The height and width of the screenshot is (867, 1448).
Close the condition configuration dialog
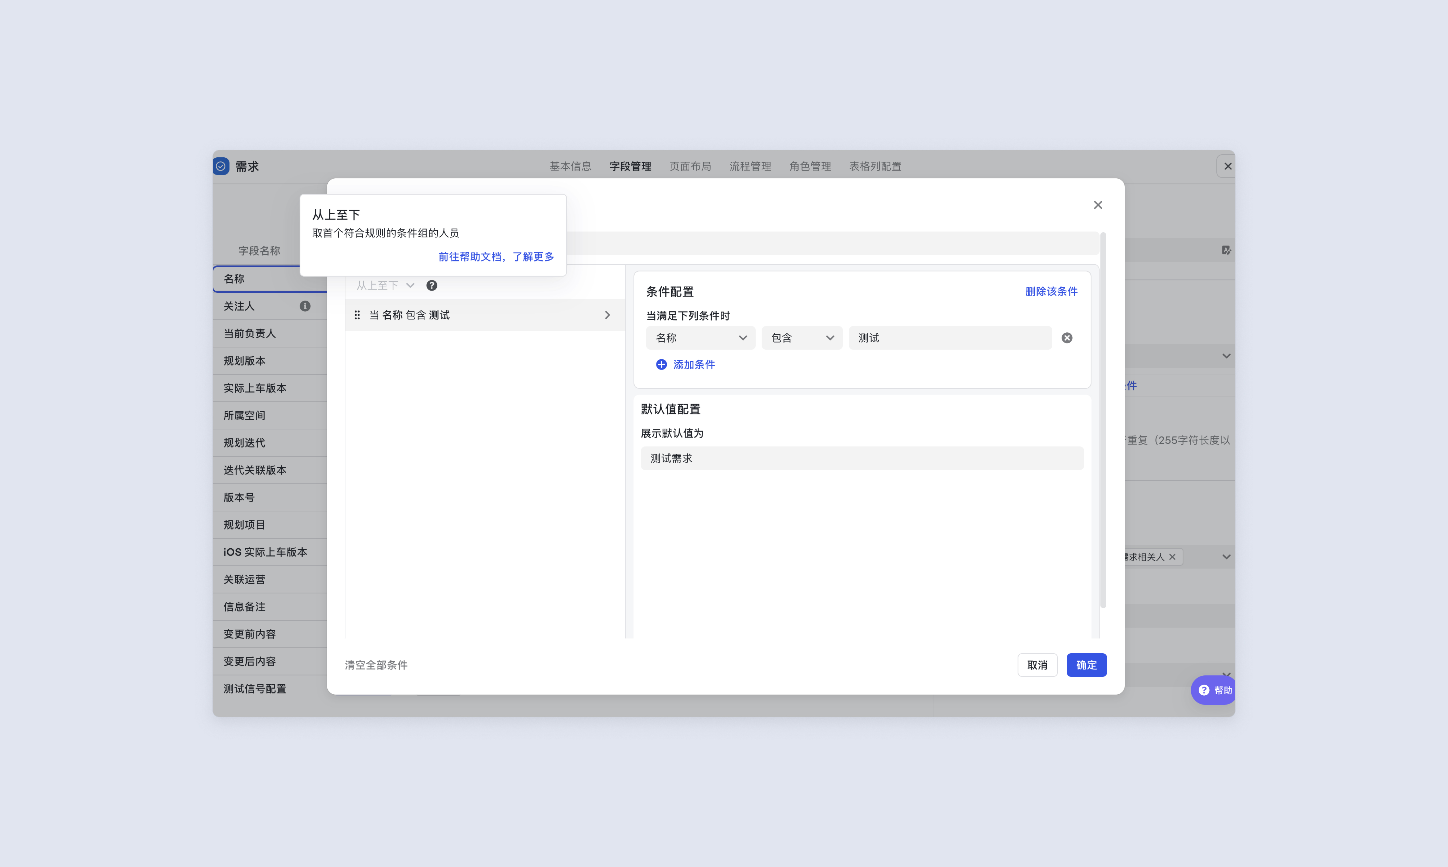1098,205
